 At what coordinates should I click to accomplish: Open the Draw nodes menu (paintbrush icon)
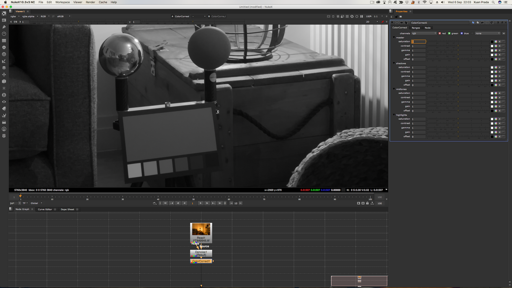pos(4,27)
